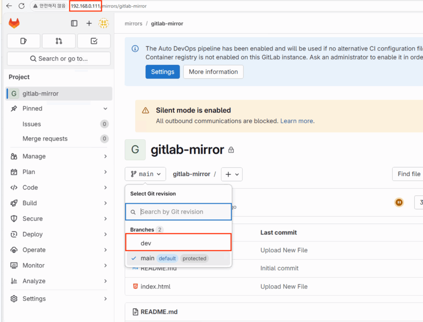Click the Settings gear icon in sidebar
The image size is (423, 322).
[14, 299]
